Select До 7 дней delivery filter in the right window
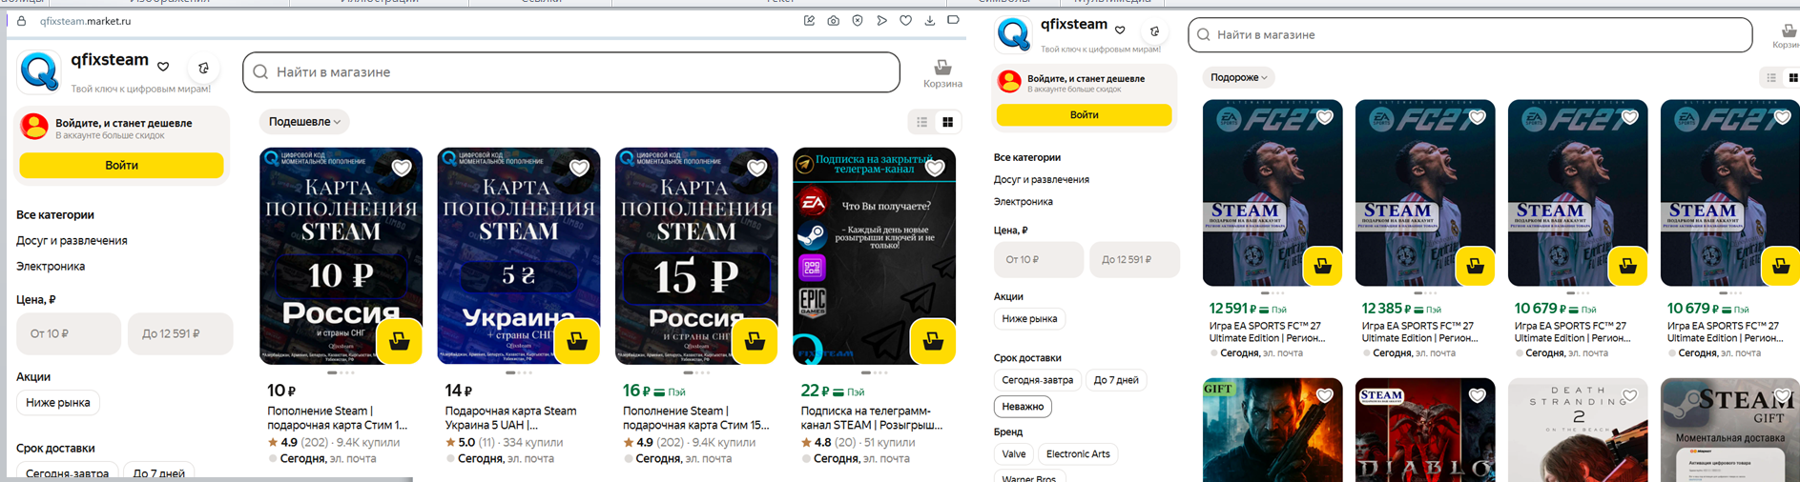The image size is (1800, 482). (1116, 380)
